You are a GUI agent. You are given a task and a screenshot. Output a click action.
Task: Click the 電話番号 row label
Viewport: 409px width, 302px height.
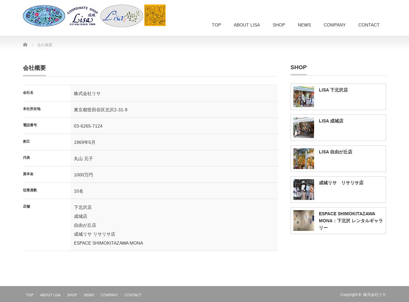click(30, 125)
